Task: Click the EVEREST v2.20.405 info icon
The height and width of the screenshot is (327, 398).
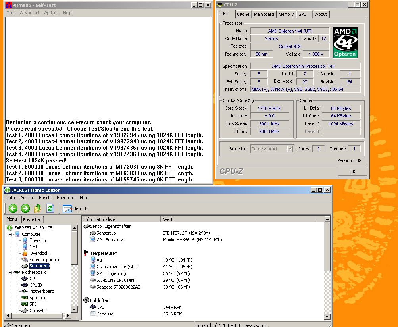Action: coord(10,228)
